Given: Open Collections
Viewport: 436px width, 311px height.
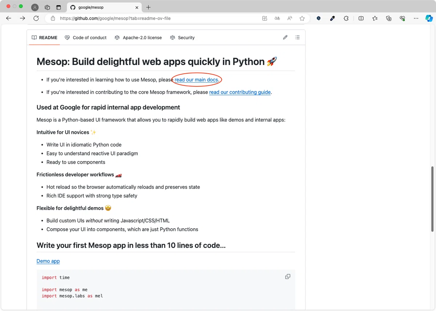Looking at the screenshot, I should [389, 18].
